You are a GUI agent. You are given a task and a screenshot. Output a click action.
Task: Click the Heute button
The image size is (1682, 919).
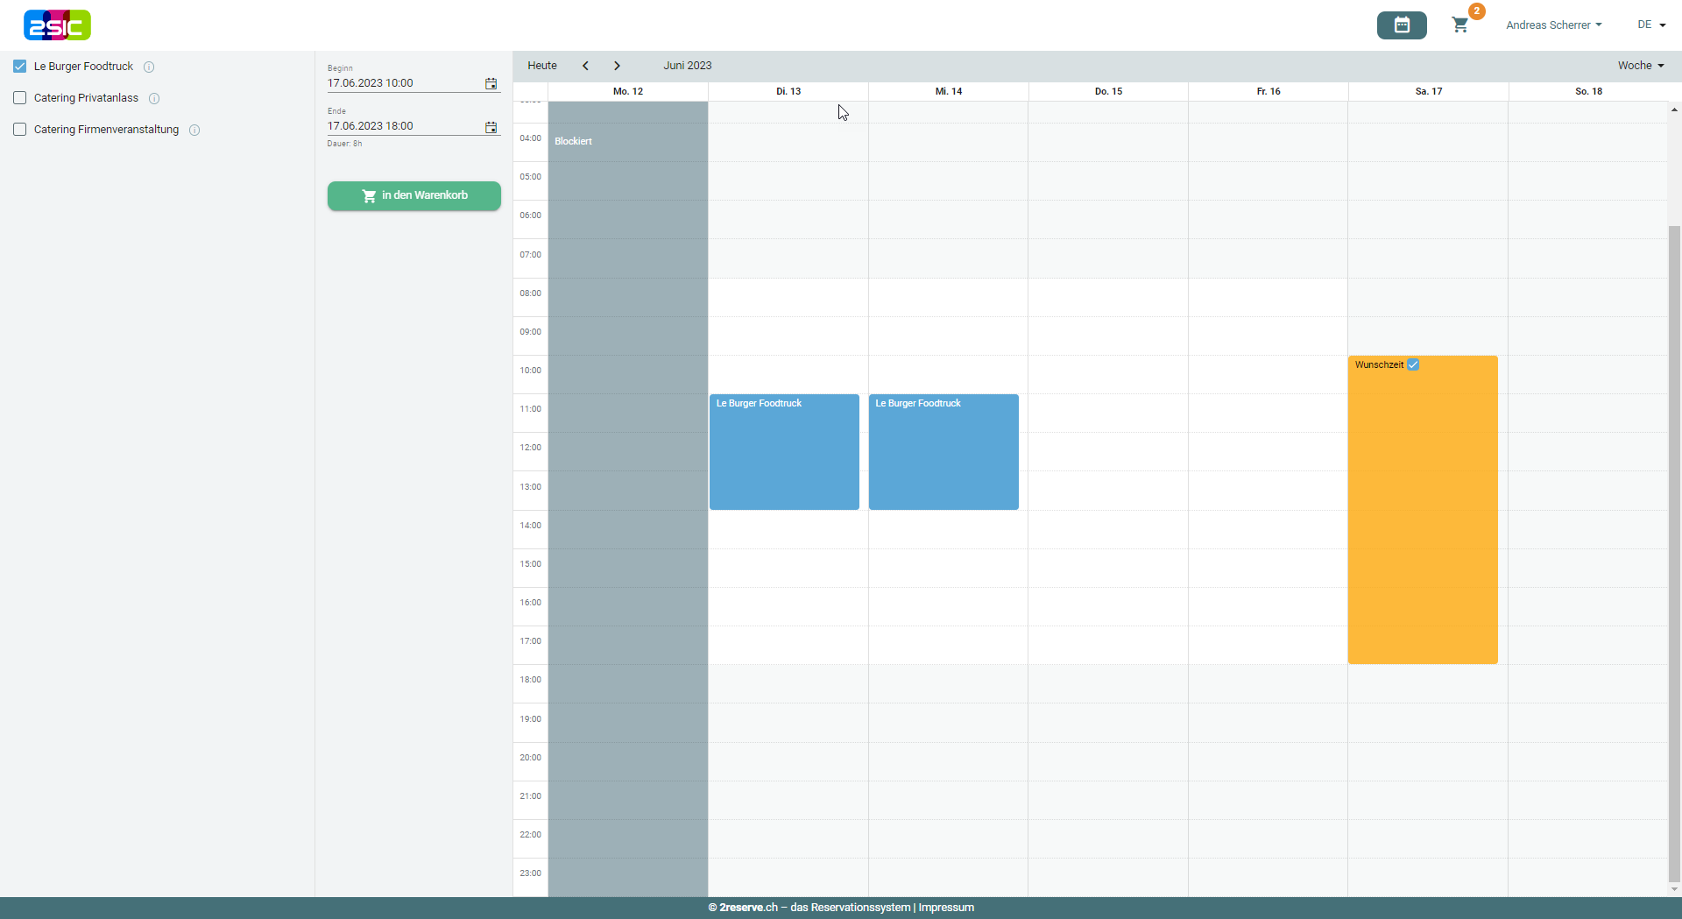pos(542,66)
